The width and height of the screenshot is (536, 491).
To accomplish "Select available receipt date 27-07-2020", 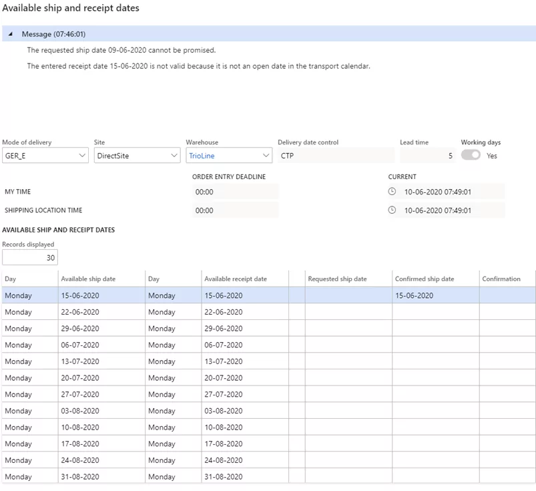I will 245,394.
